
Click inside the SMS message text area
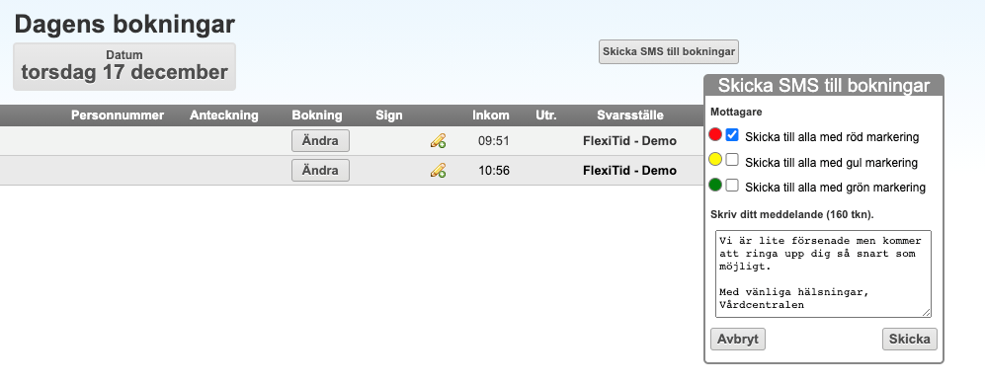(823, 273)
